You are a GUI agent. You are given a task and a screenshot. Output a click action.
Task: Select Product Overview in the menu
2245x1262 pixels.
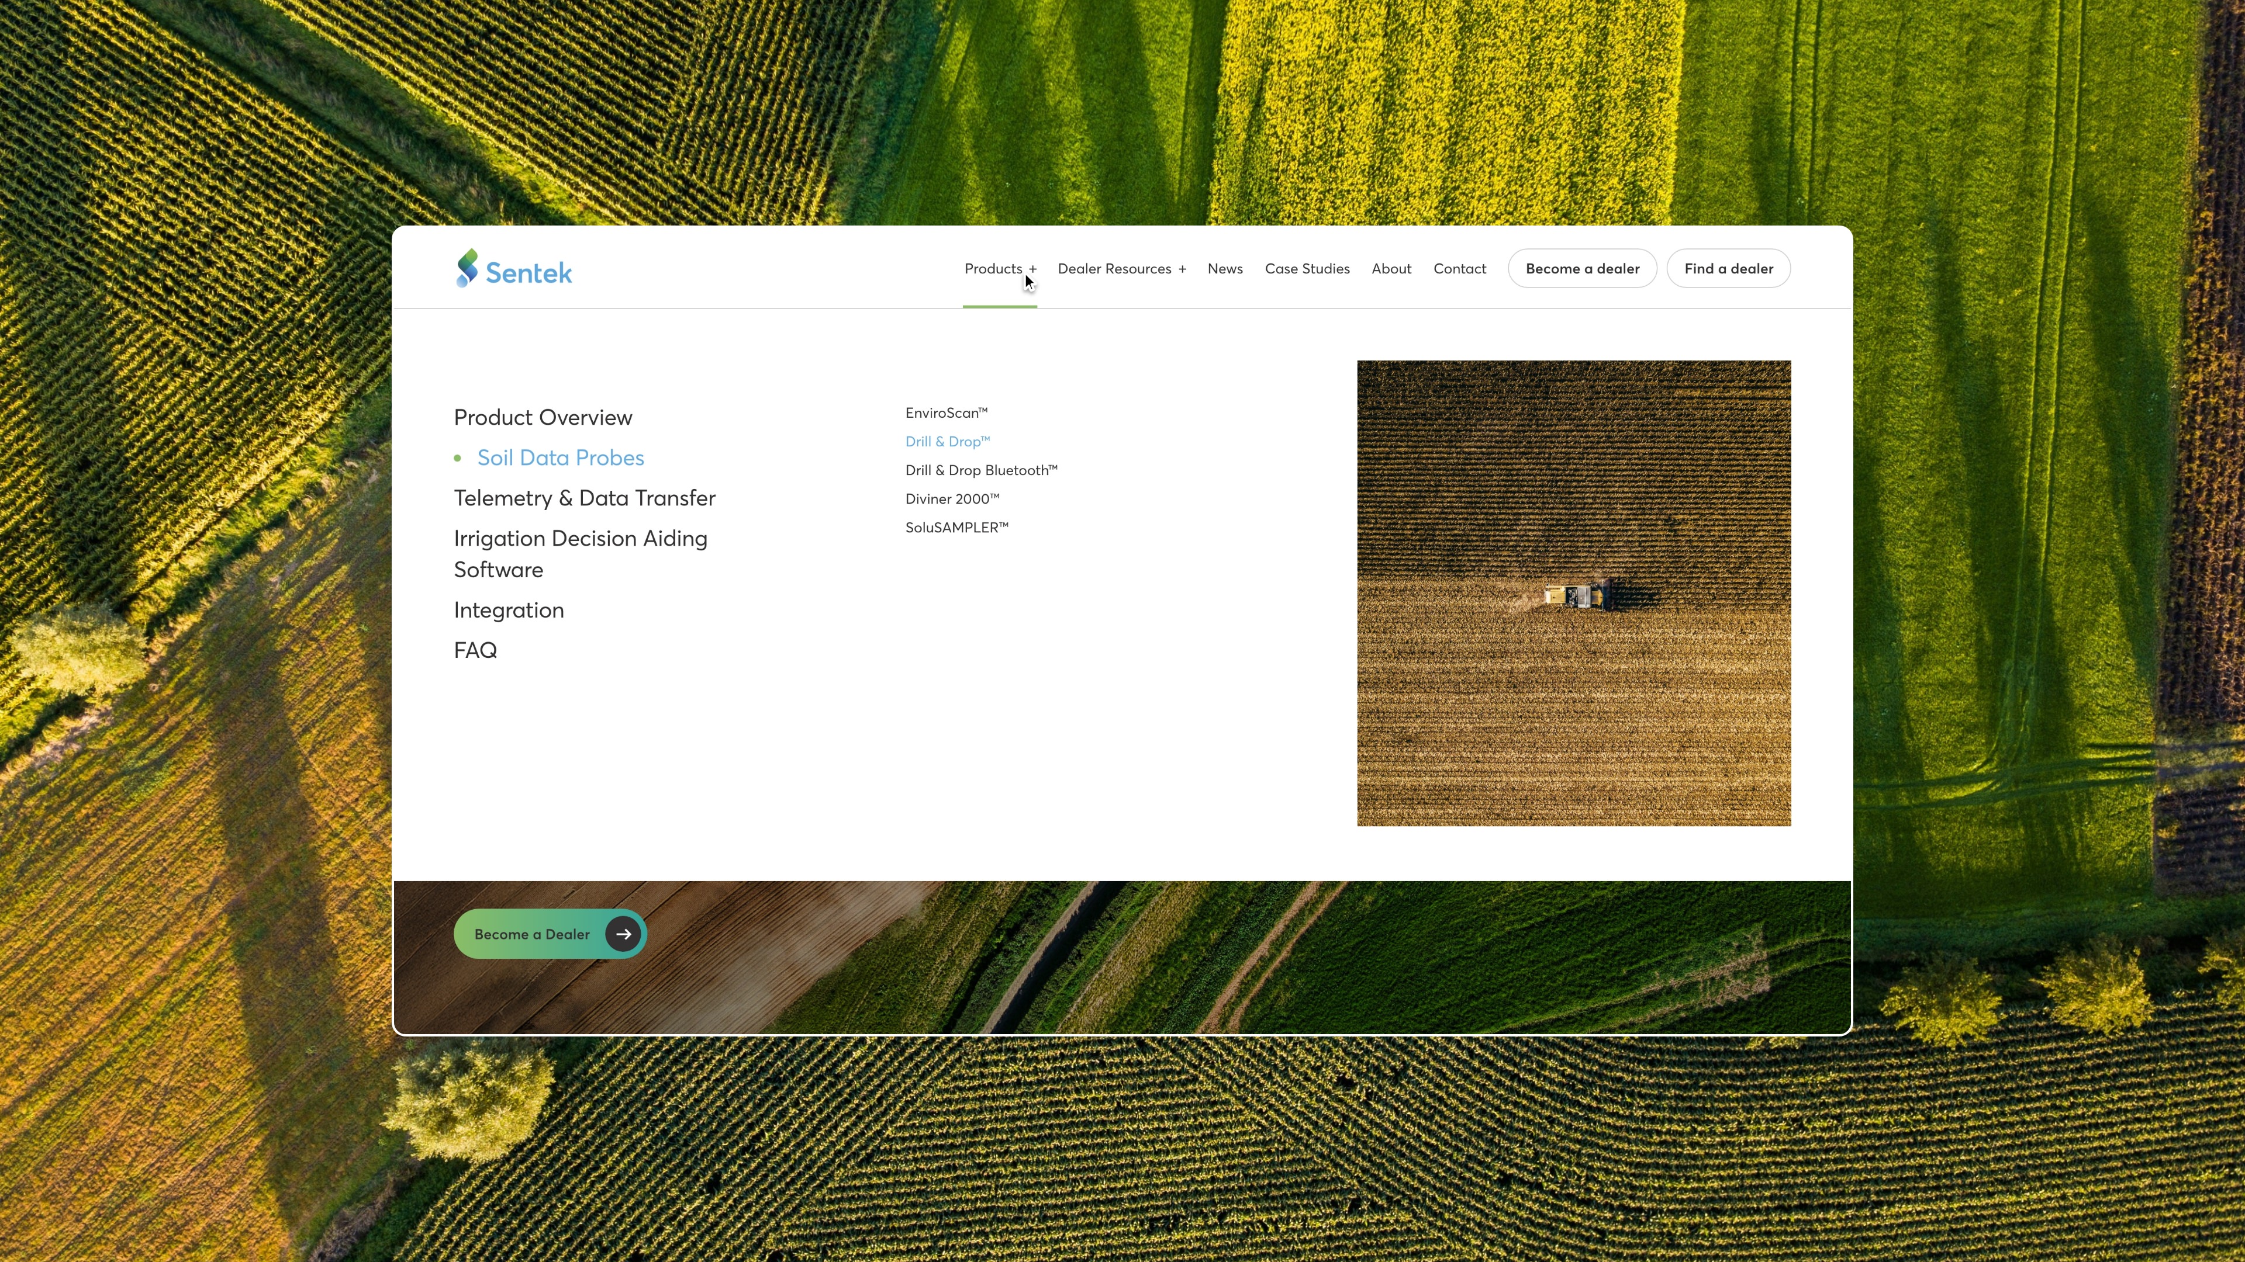[542, 417]
